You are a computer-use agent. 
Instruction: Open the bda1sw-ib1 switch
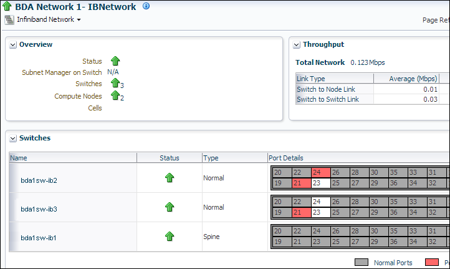pyautogui.click(x=39, y=238)
